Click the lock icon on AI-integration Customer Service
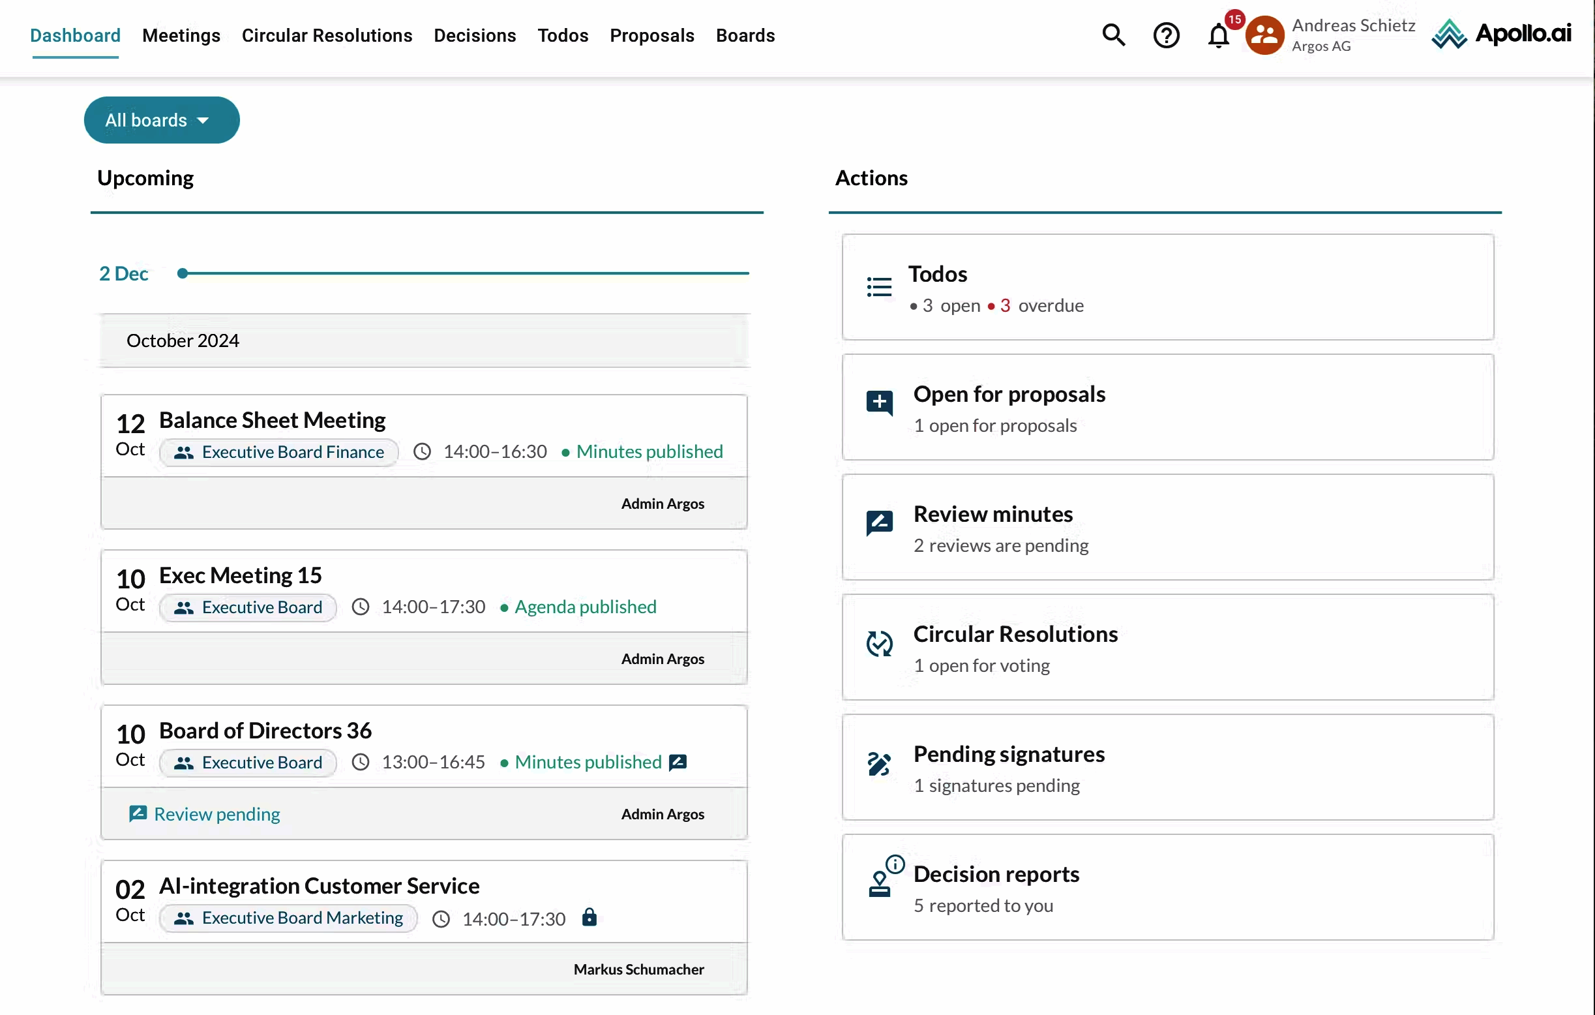 point(589,918)
